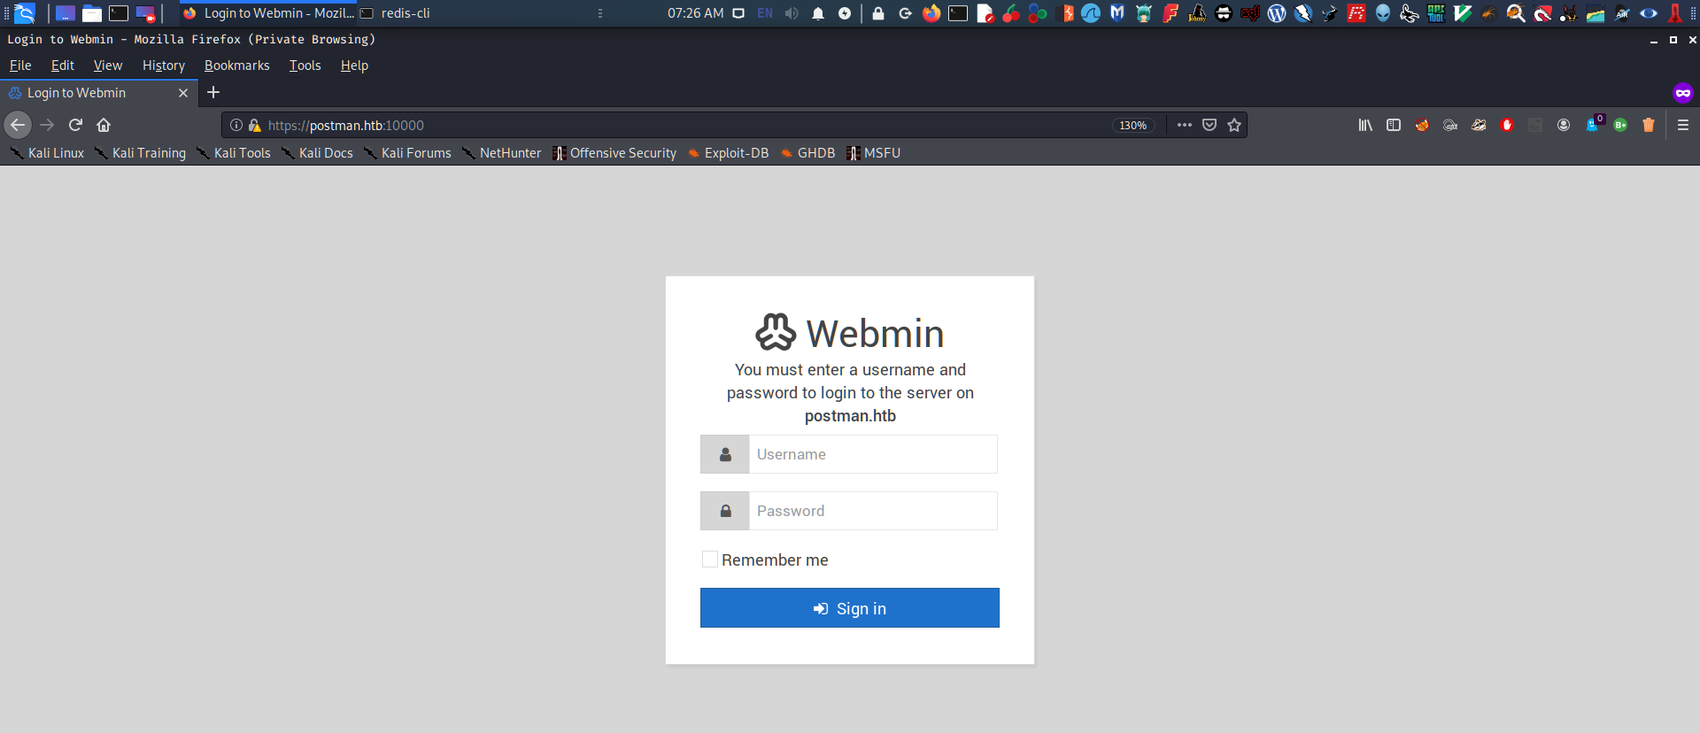
Task: Launch the Maltego M panel icon
Action: pos(1117,13)
